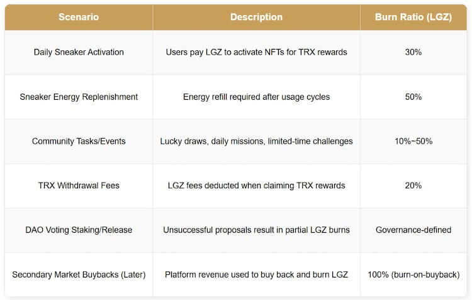
Task: Click the Governance-defined burn ratio cell
Action: [x=413, y=230]
